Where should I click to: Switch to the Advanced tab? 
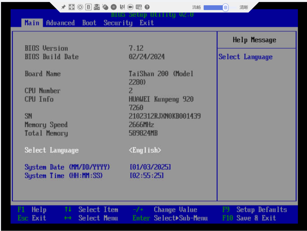tap(60, 23)
